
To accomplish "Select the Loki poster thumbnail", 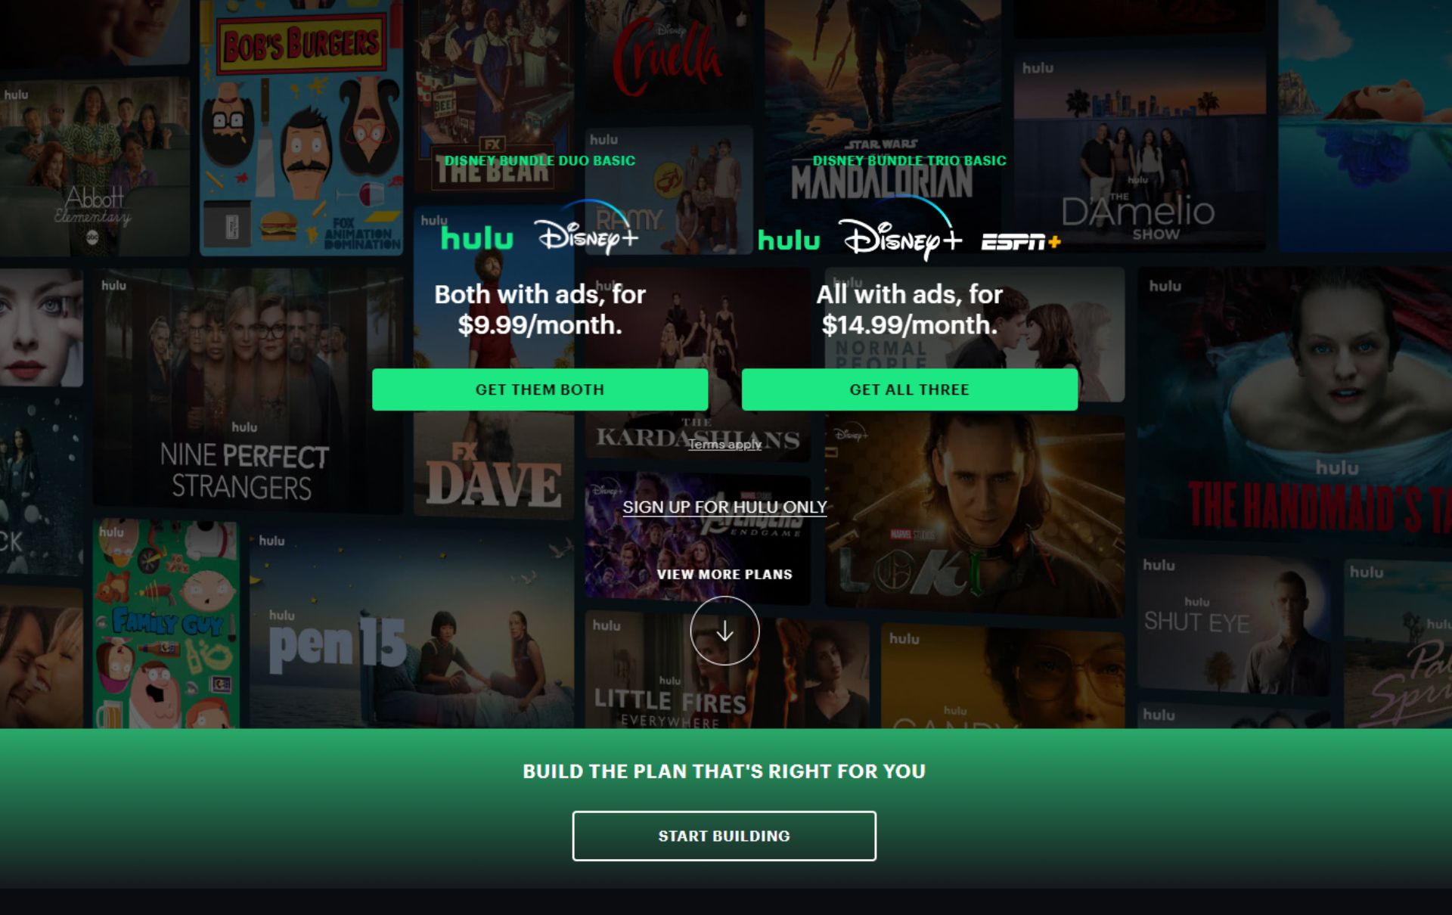I will coord(974,514).
